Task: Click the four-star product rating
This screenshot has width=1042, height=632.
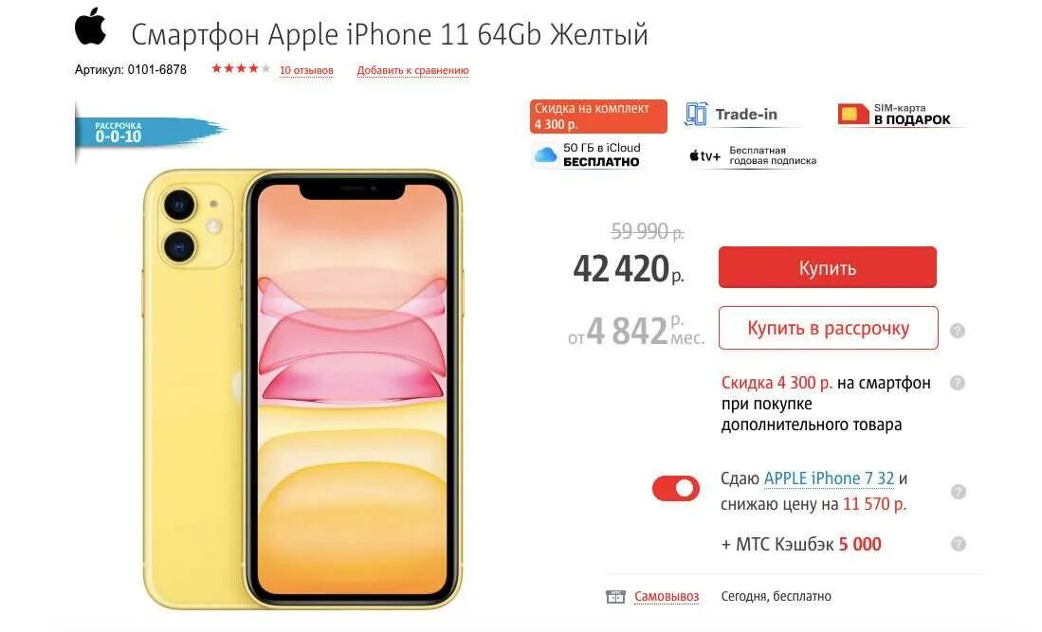Action: point(241,68)
